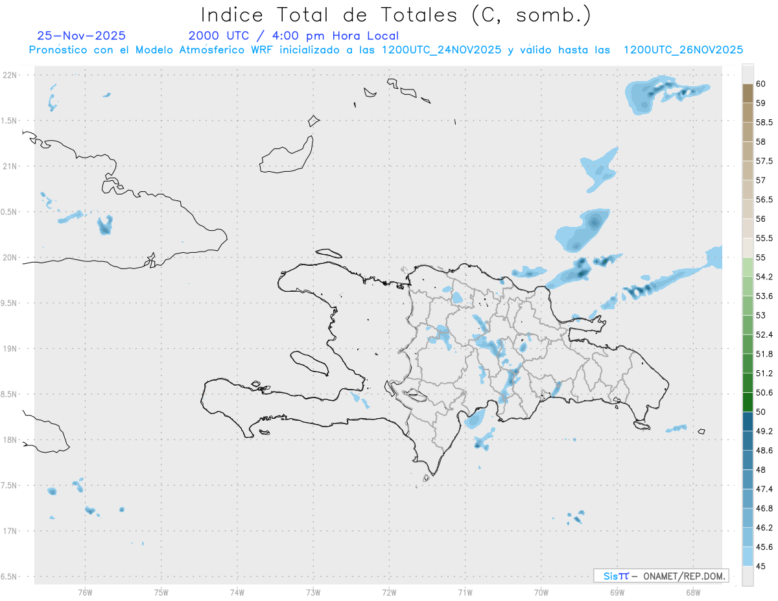Click the dark blue legend swatch between 49.2 and 50
Image resolution: width=778 pixels, height=601 pixels.
(748, 421)
